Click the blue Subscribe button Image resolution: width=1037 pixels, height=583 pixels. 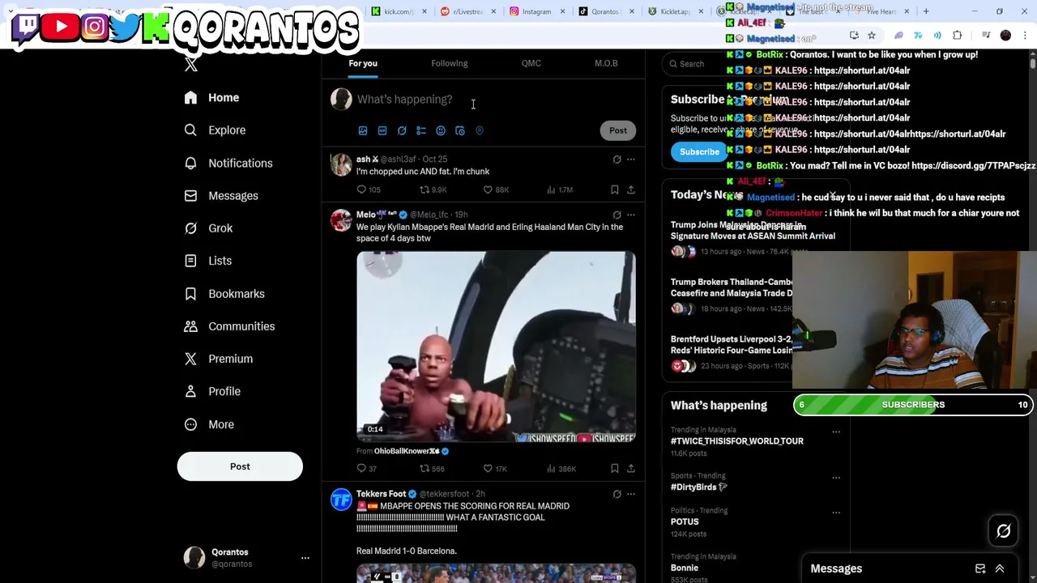[x=699, y=151]
